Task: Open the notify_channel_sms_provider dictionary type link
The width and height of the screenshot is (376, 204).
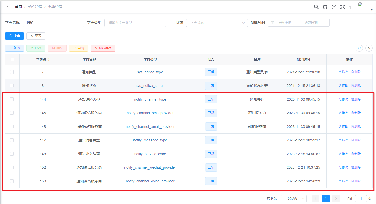Action: pyautogui.click(x=150, y=113)
